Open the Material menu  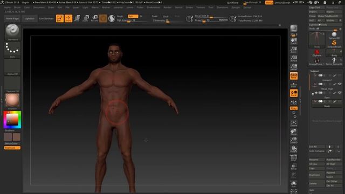[x=118, y=7]
